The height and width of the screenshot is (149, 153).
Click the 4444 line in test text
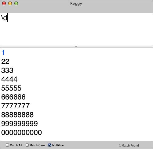(x=9, y=79)
